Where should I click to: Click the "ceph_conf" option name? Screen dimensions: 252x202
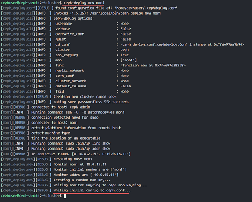(x=65, y=76)
